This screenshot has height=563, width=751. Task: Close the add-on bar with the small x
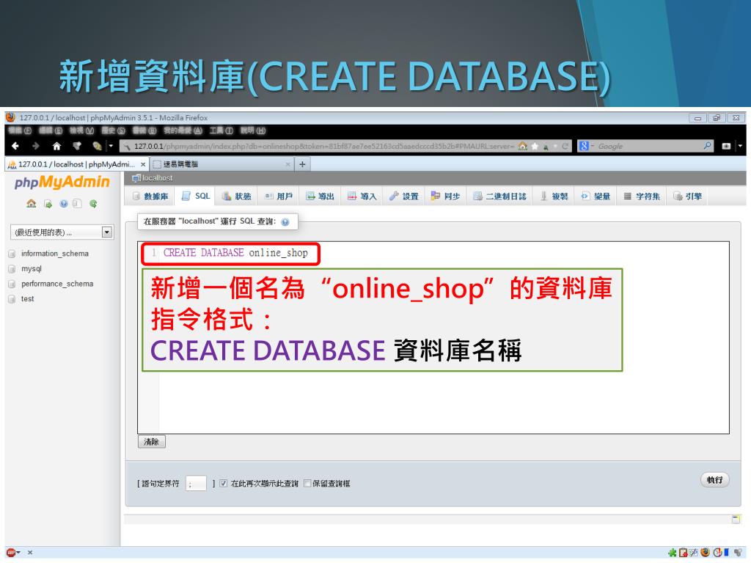click(29, 553)
